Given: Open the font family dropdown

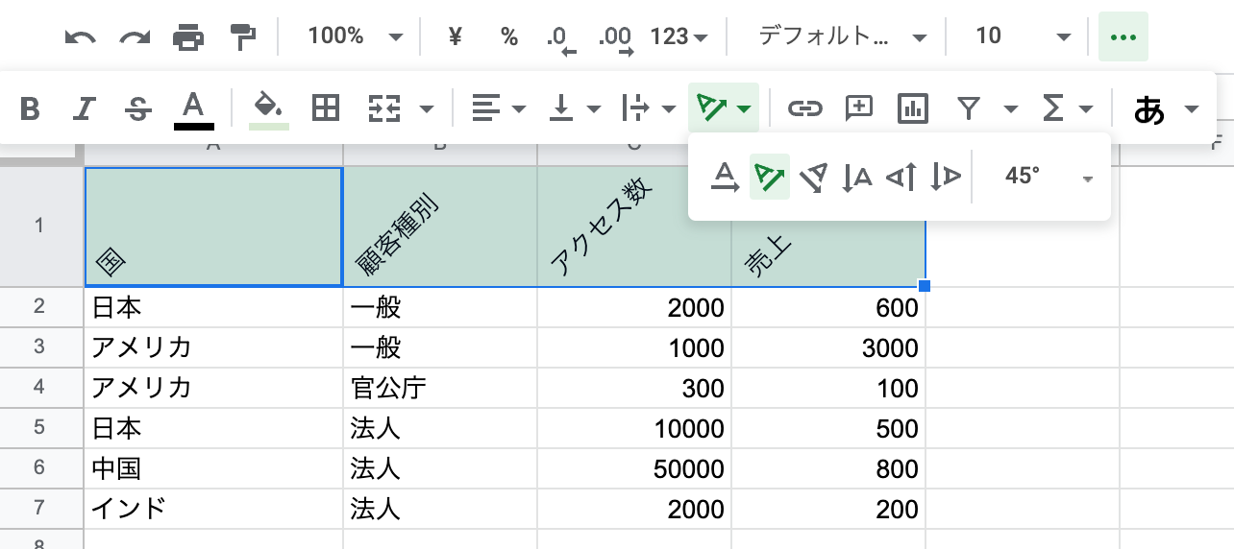Looking at the screenshot, I should (x=842, y=37).
